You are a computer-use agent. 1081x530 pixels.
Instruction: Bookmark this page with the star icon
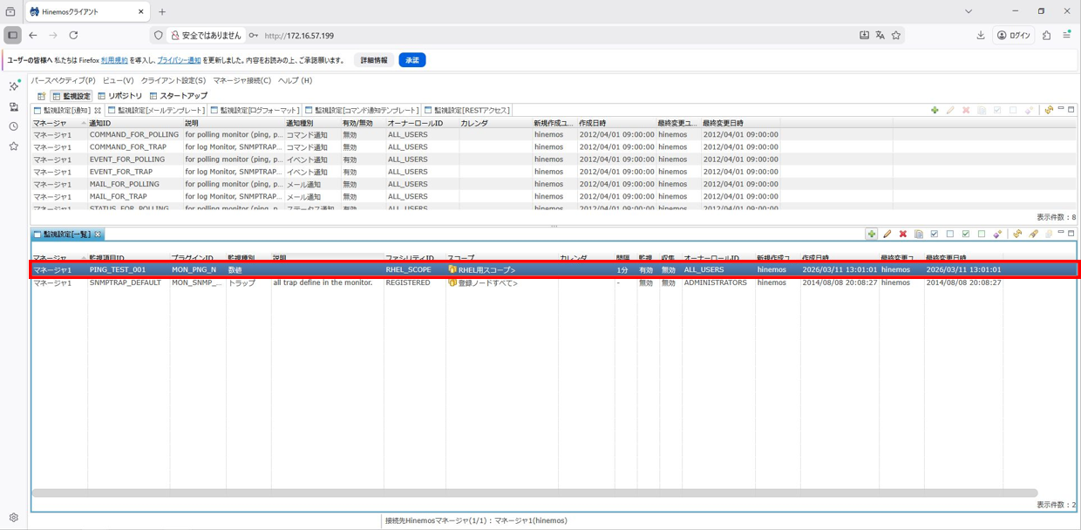(x=895, y=36)
